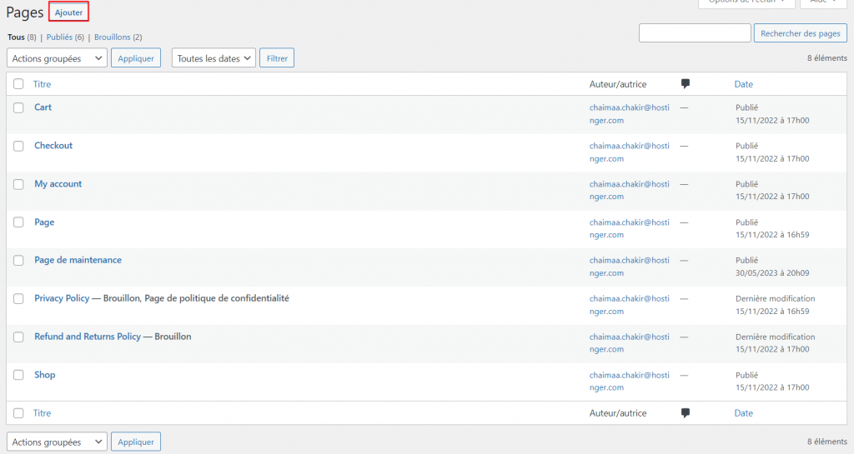Open the Privacy Policy page link
This screenshot has width=854, height=454.
click(62, 298)
